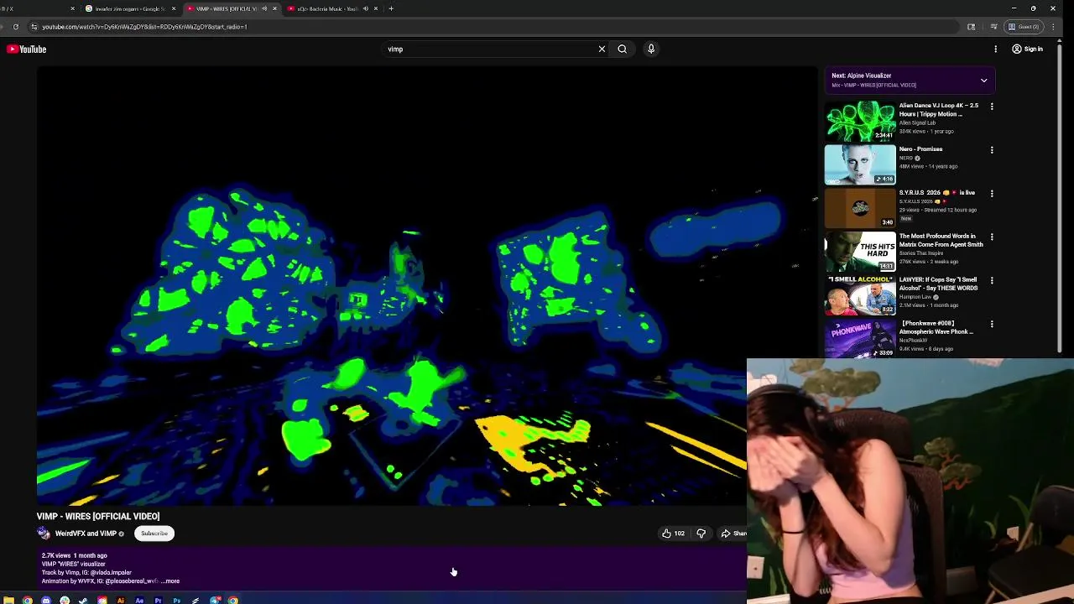This screenshot has height=604, width=1074.
Task: Mute audio on Bacteria Music tab
Action: tap(366, 8)
